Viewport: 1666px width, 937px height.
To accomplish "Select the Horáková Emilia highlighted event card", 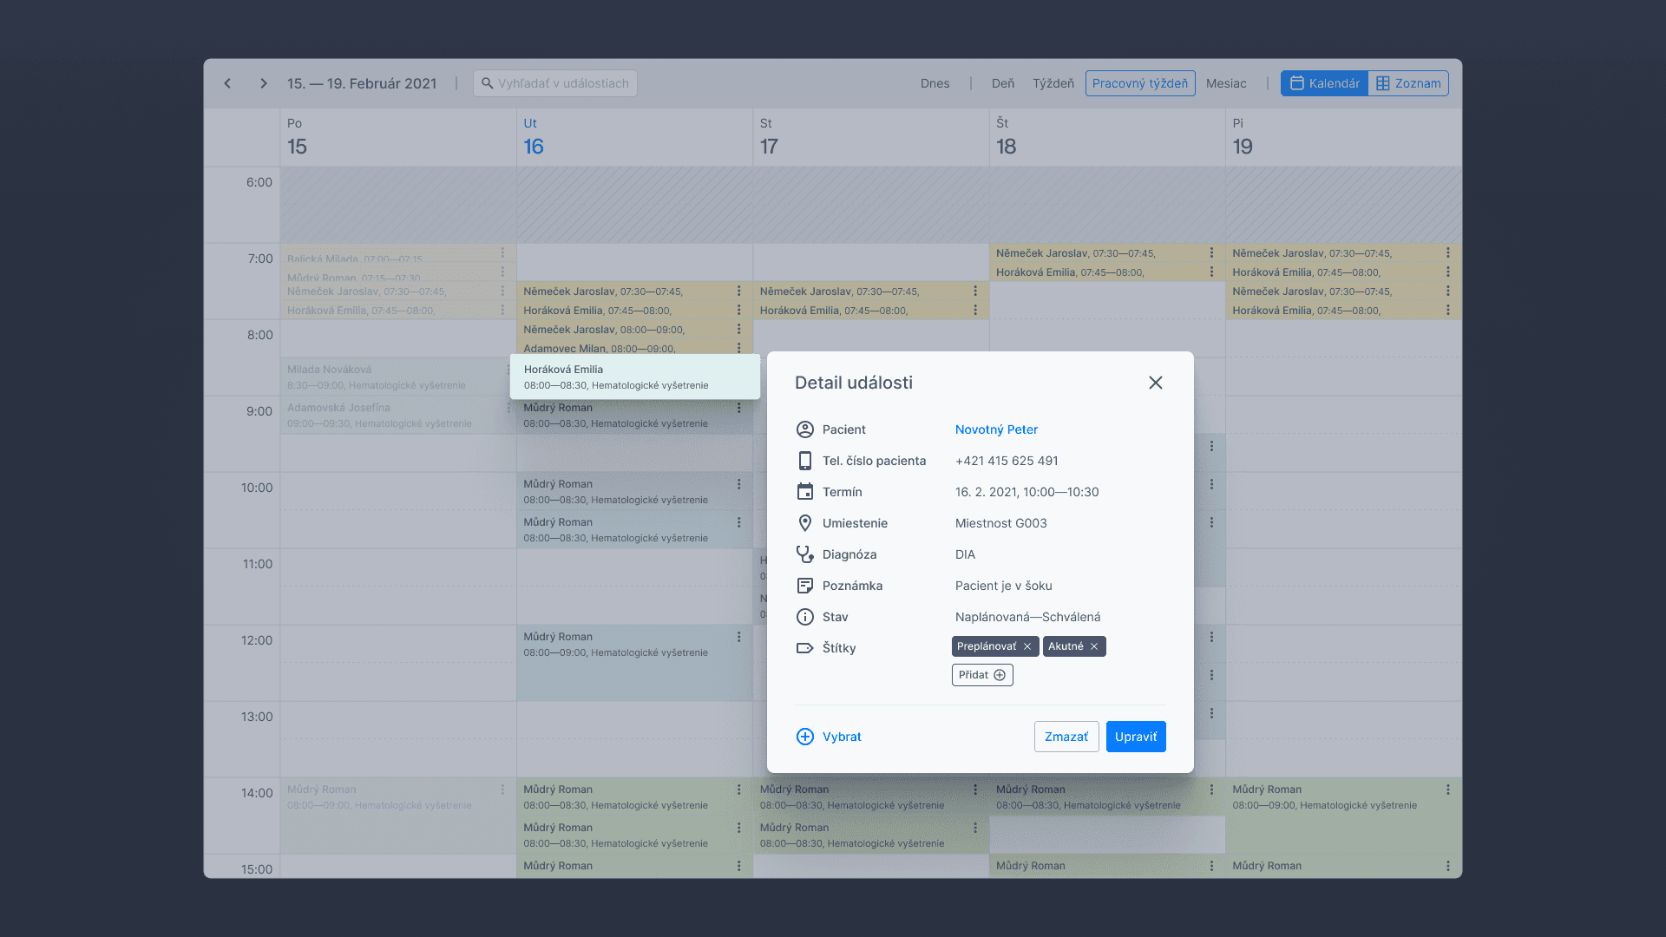I will (634, 377).
